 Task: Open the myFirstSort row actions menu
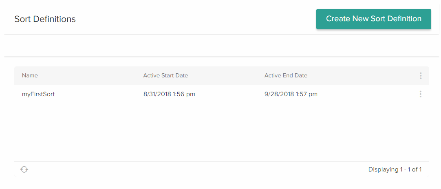click(x=420, y=94)
